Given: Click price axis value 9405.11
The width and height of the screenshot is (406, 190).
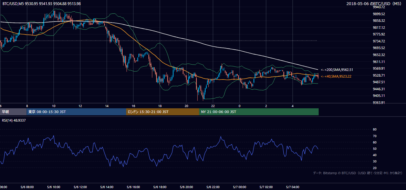Looking at the screenshot, I should coord(379,96).
